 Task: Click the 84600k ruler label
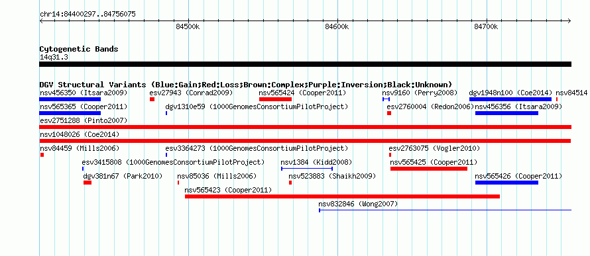click(337, 26)
